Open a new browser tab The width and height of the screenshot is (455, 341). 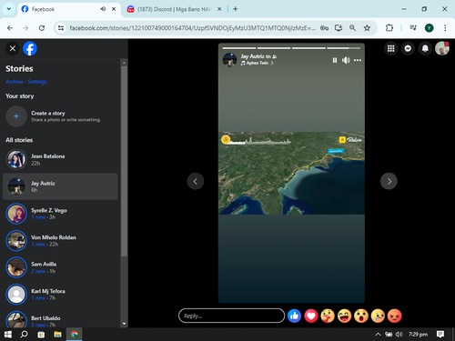(236, 9)
